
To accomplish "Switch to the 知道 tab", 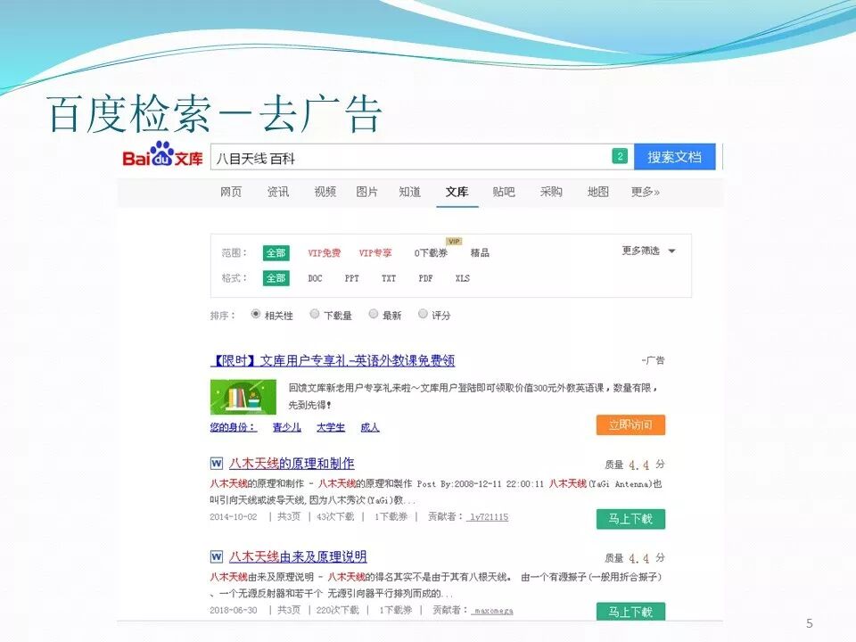I will [x=409, y=192].
